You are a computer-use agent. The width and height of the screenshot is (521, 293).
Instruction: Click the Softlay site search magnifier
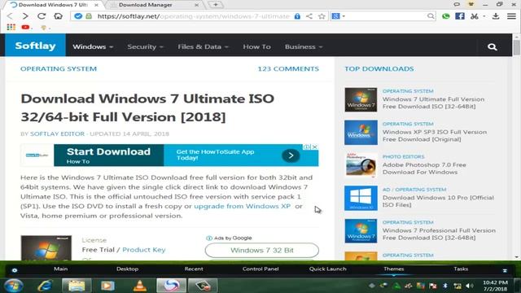(492, 47)
